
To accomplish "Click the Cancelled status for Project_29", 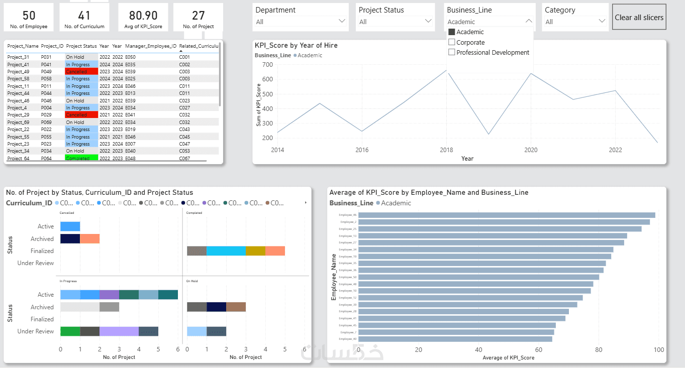I will click(81, 115).
